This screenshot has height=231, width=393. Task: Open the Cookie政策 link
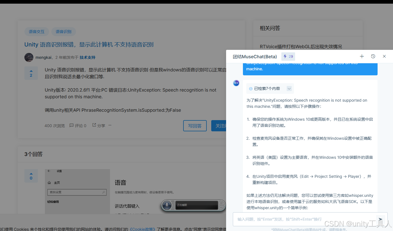(142, 229)
